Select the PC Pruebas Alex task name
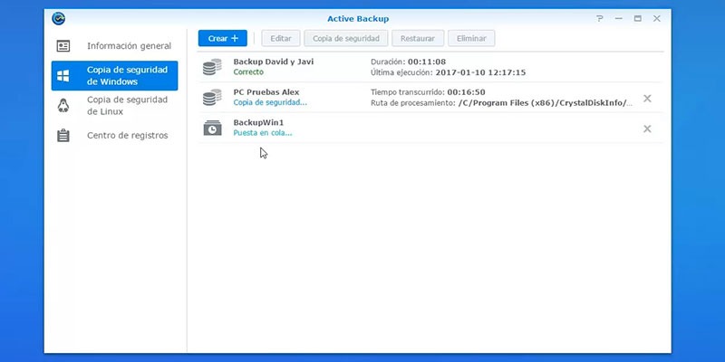 click(266, 92)
